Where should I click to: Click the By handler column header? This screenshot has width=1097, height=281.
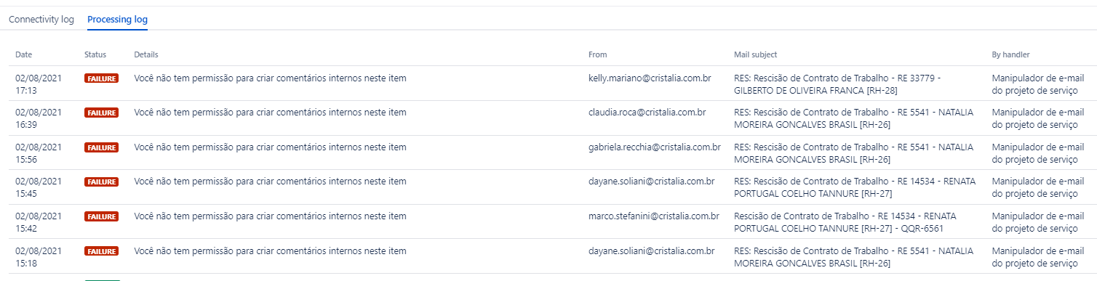(1010, 54)
